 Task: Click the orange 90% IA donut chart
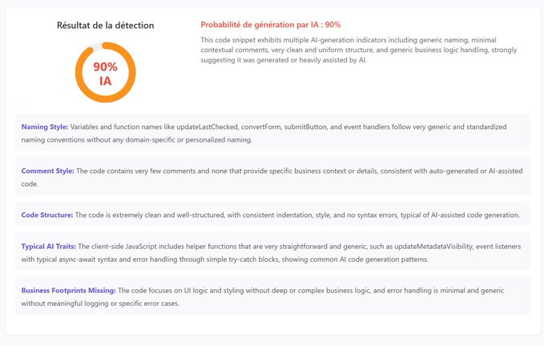(106, 72)
